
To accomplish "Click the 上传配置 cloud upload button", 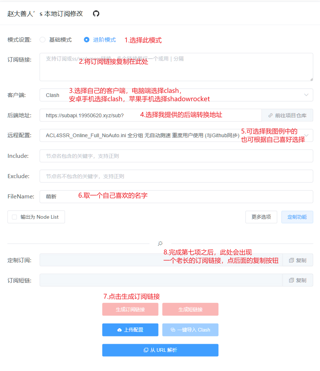I will tap(130, 330).
